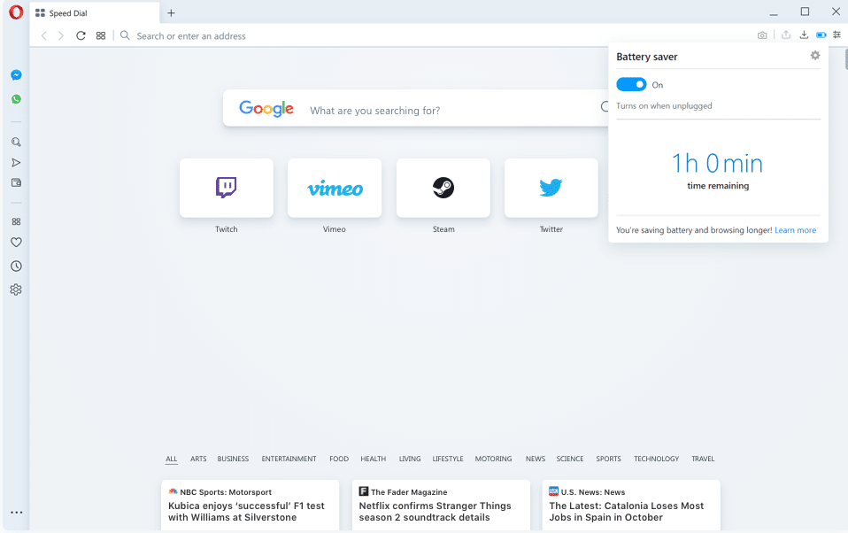Show Speed Dial from the sidebar grid icon
The width and height of the screenshot is (848, 533).
(x=16, y=221)
